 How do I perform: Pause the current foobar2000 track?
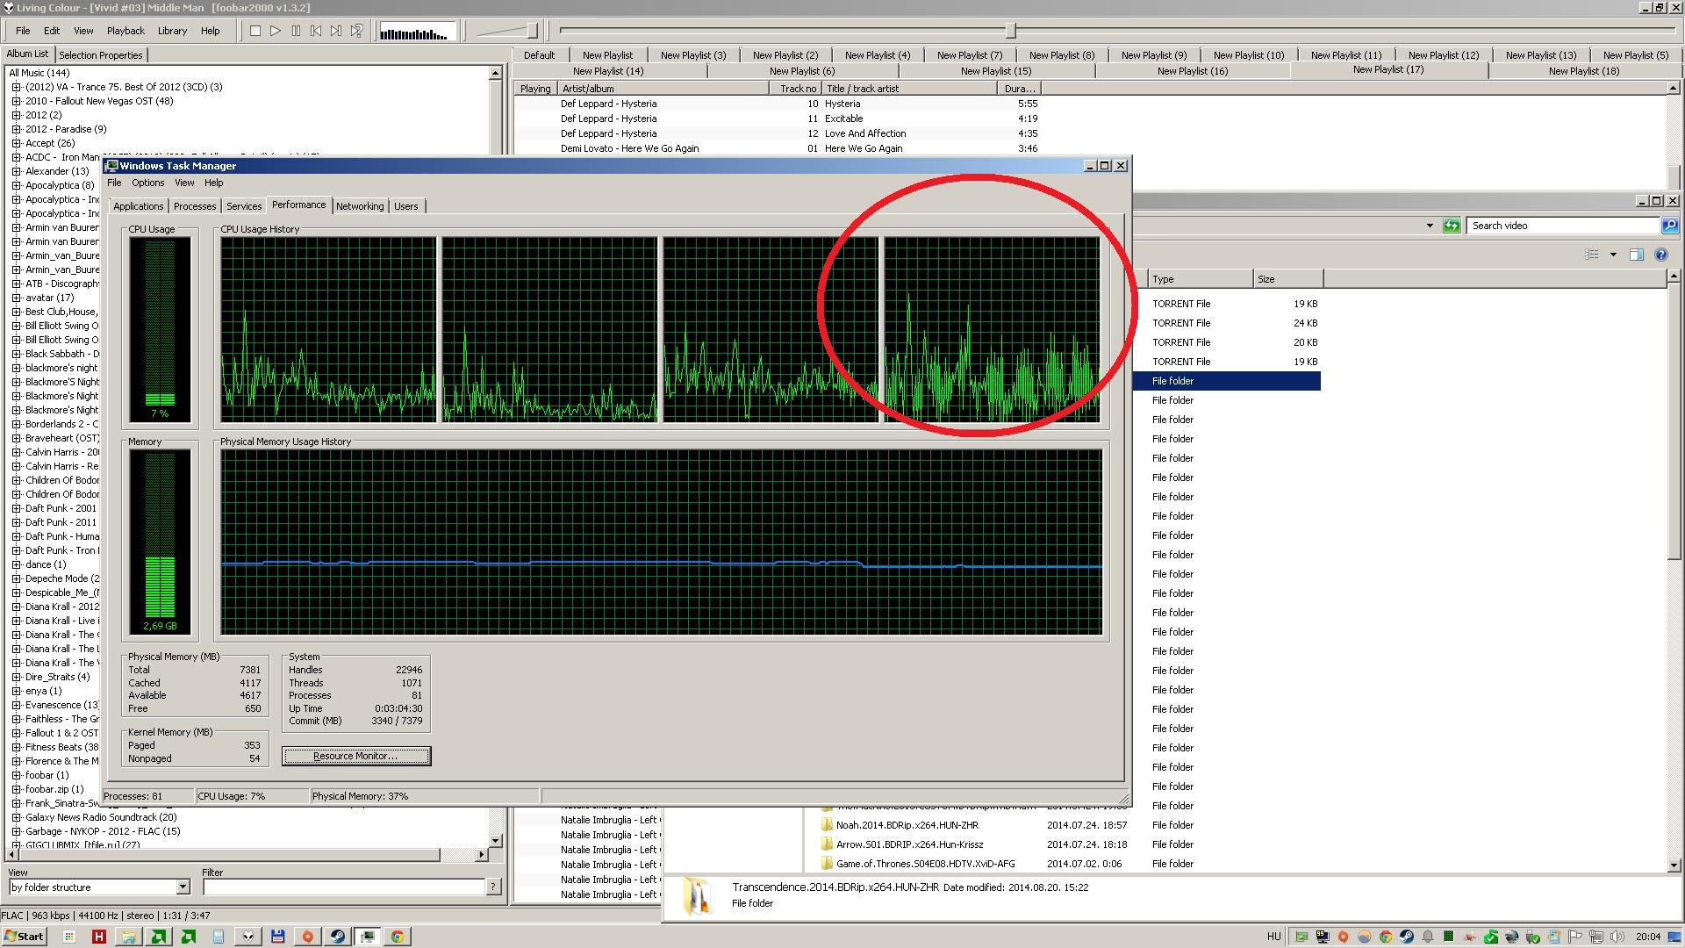(296, 31)
